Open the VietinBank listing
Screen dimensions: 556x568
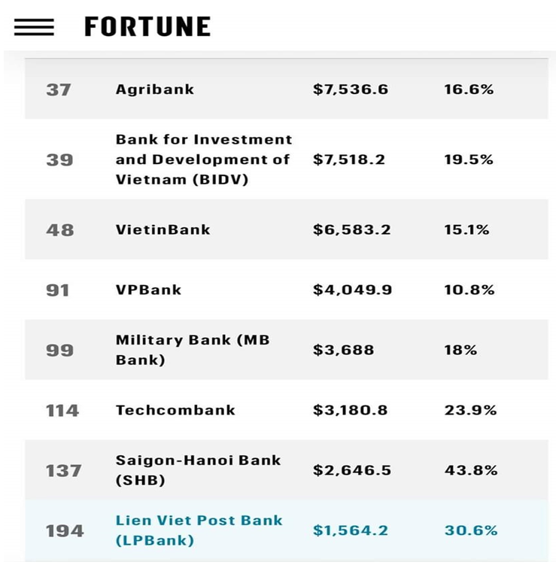(x=163, y=229)
